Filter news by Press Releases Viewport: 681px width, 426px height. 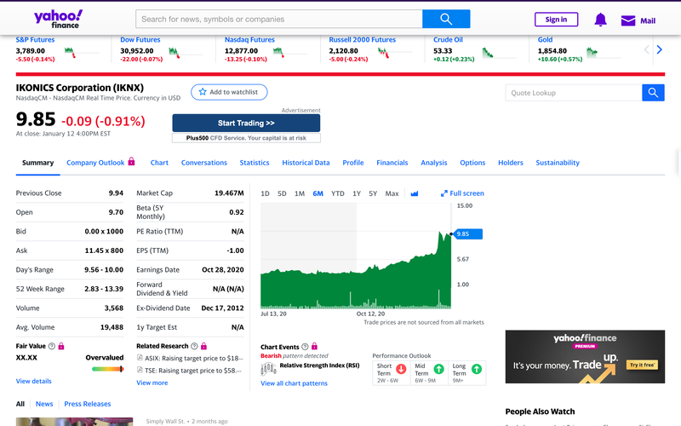pos(88,404)
